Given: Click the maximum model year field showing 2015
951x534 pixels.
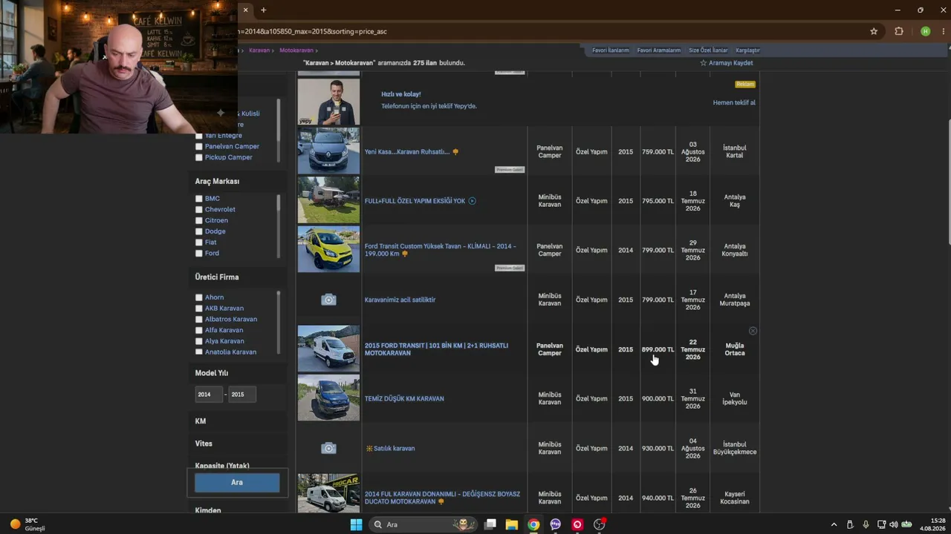Looking at the screenshot, I should pyautogui.click(x=242, y=395).
